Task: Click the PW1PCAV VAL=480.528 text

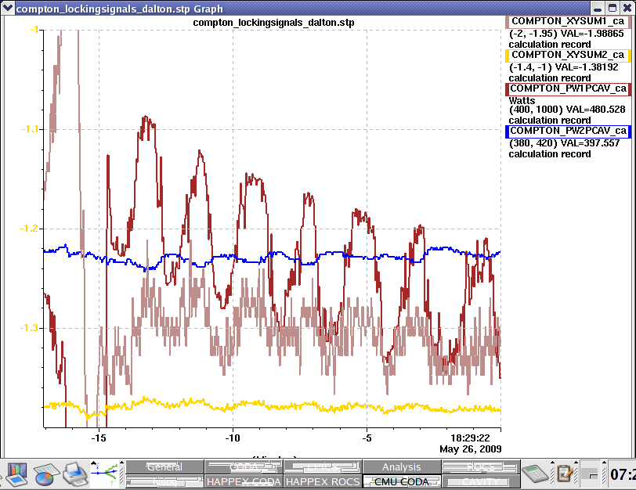Action: coord(595,110)
